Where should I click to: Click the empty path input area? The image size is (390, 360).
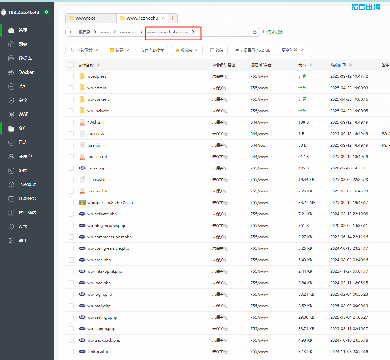pos(225,32)
